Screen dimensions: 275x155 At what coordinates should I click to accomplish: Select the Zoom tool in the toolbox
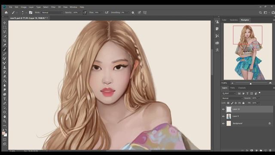tap(5, 121)
